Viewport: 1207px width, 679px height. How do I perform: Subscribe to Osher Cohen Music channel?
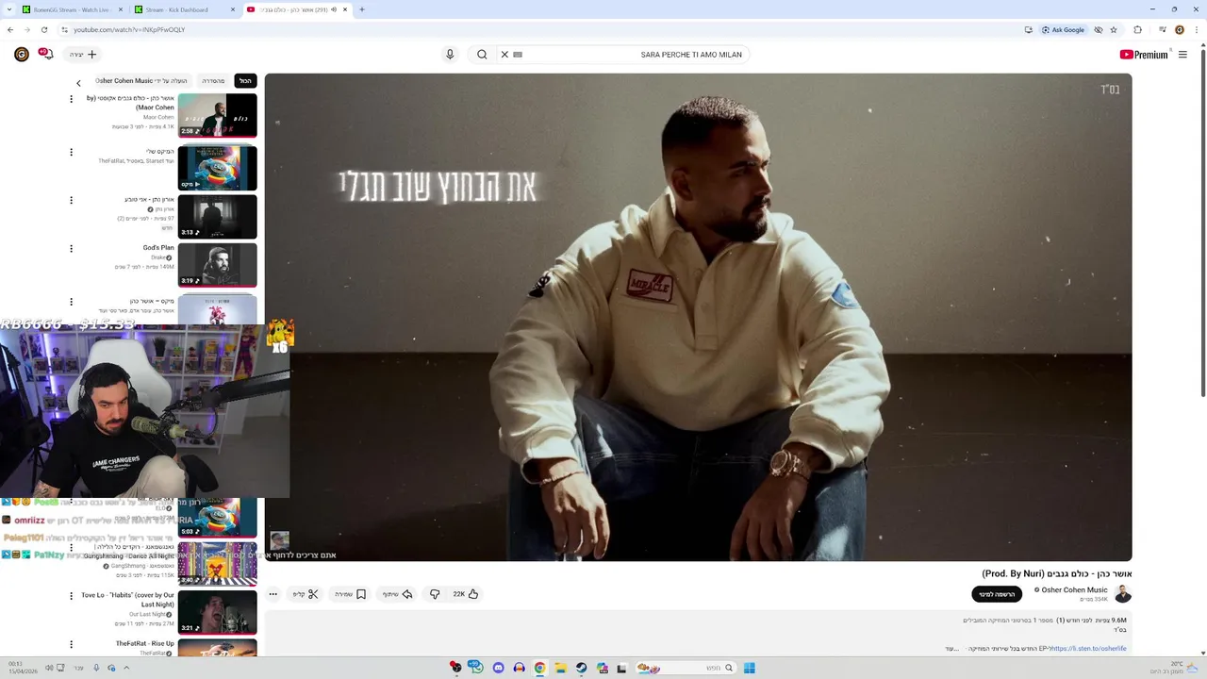point(997,594)
